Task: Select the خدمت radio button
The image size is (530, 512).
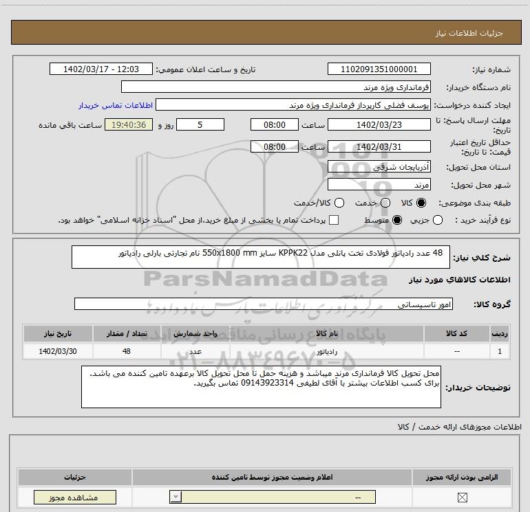Action: point(385,203)
